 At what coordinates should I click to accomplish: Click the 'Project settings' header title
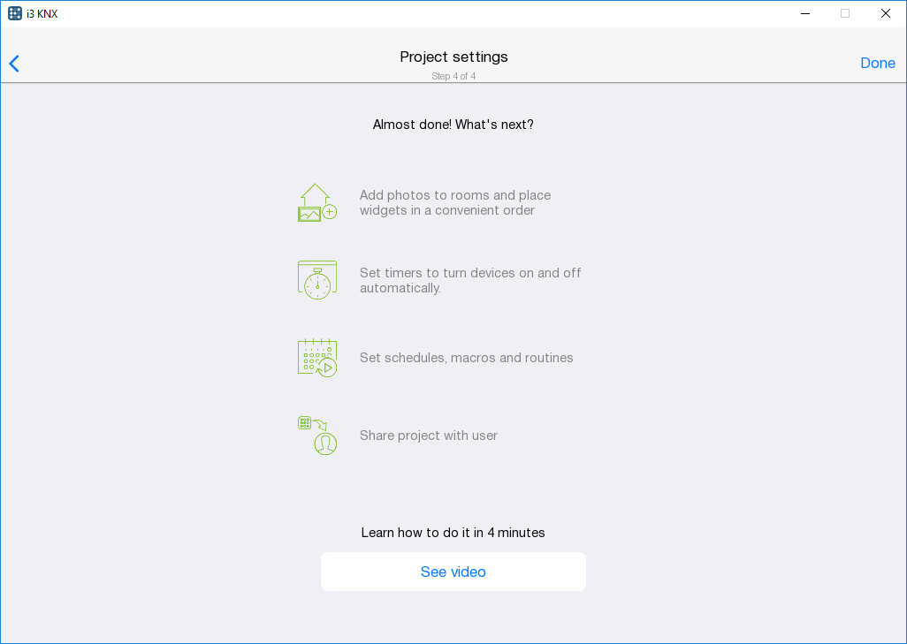pyautogui.click(x=453, y=57)
